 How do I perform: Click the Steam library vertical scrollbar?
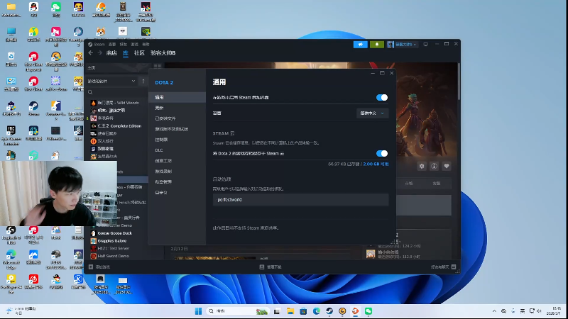point(459,82)
